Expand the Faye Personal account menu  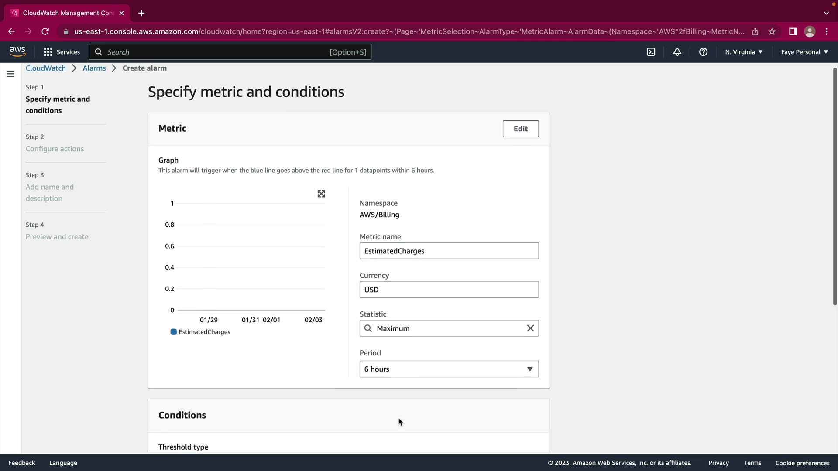click(x=804, y=52)
